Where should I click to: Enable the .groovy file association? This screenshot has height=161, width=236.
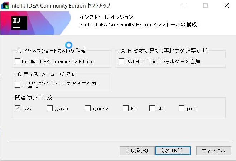point(88,108)
